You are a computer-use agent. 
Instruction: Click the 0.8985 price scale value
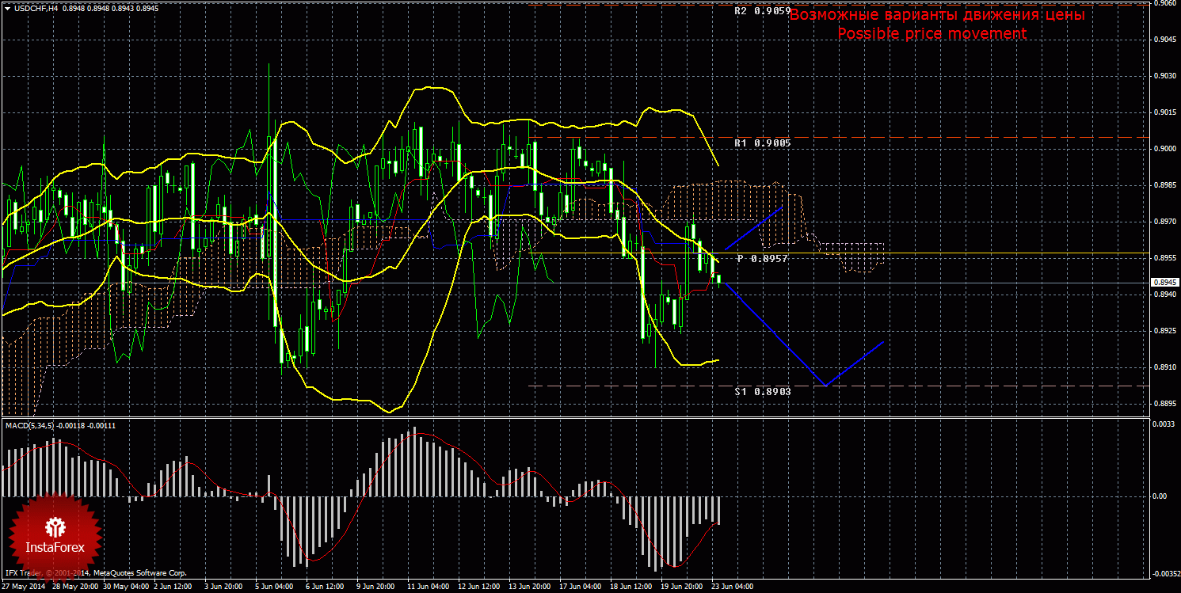point(1164,185)
